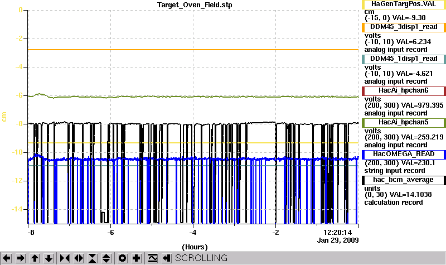The width and height of the screenshot is (446, 265).
Task: Click the yellow cm y-axis label
Action: click(x=4, y=117)
